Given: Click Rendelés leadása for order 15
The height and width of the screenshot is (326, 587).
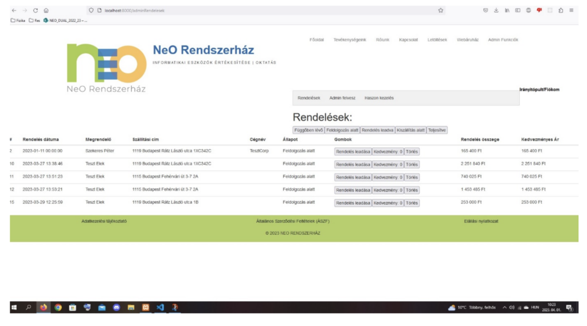Looking at the screenshot, I should click(x=353, y=203).
